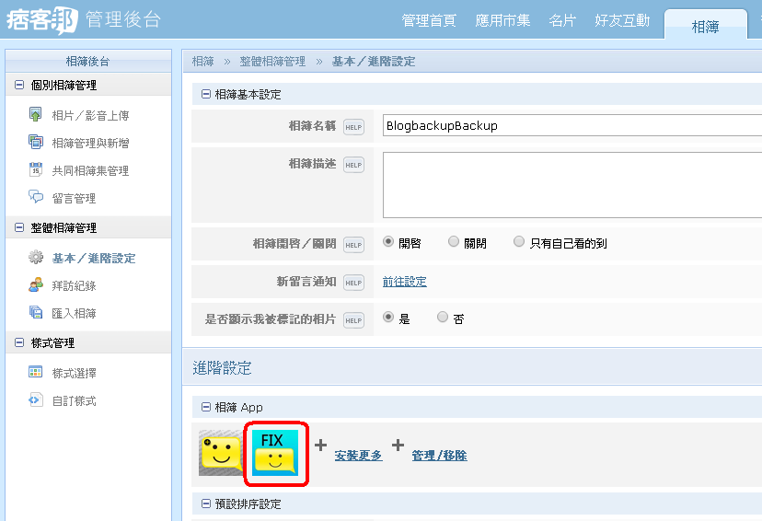Click the 管理/移除 link
Viewport: 762px width, 521px height.
coord(439,456)
